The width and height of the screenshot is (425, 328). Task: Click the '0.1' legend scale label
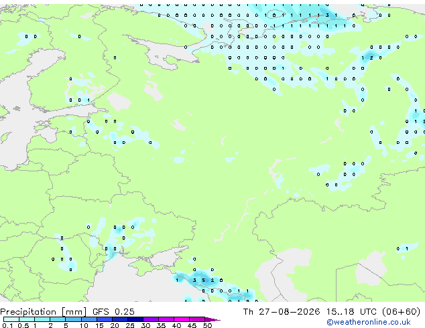pyautogui.click(x=7, y=325)
